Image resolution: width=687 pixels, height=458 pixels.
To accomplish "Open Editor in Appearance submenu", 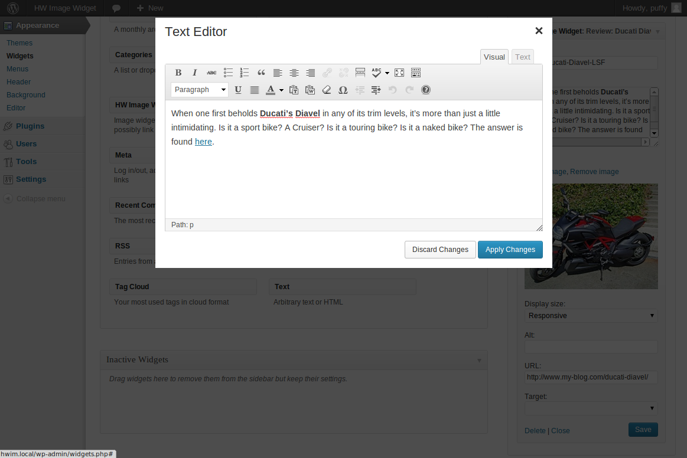I will pyautogui.click(x=16, y=108).
